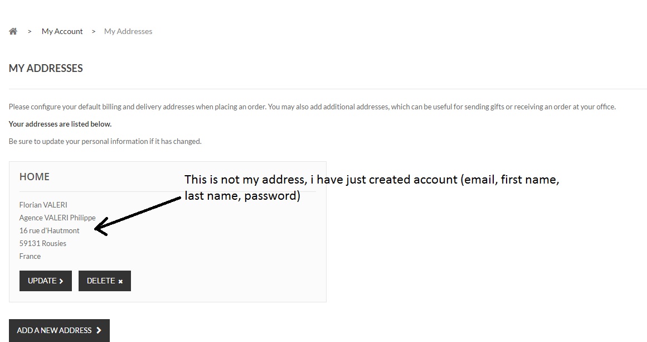Click the France country line
The width and height of the screenshot is (647, 342).
click(x=30, y=256)
